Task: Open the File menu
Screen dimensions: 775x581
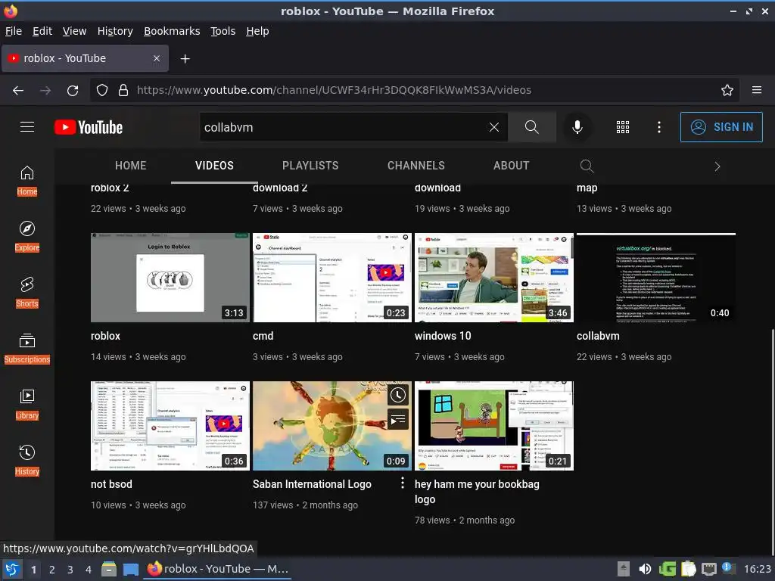Action: 14,31
